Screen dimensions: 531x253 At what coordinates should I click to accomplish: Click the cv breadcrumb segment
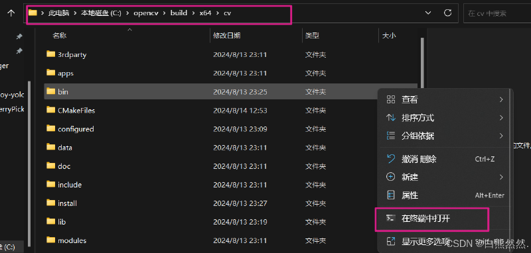tap(227, 13)
